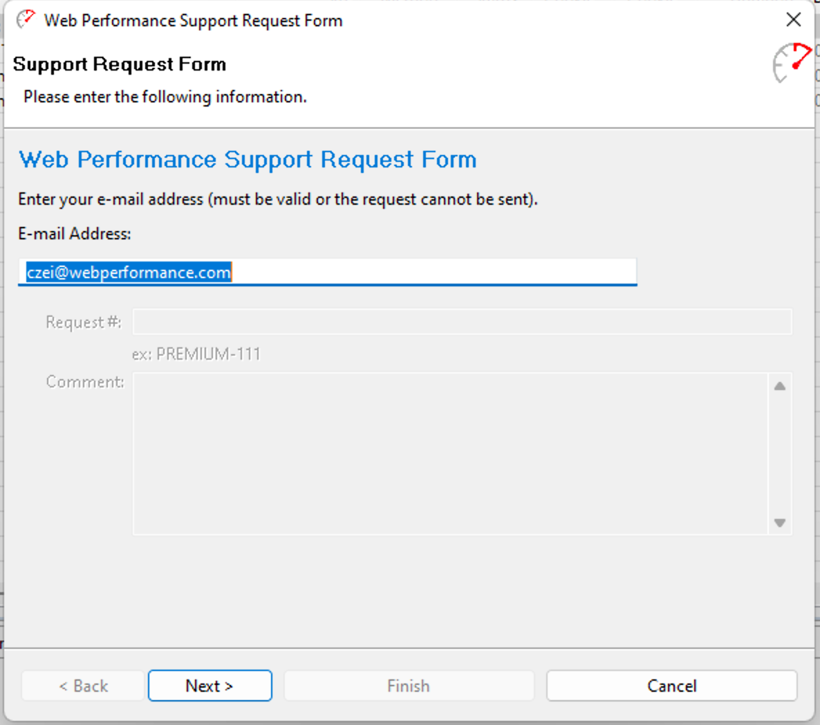Click the speedometer icon in title bar
820x725 pixels.
point(25,20)
